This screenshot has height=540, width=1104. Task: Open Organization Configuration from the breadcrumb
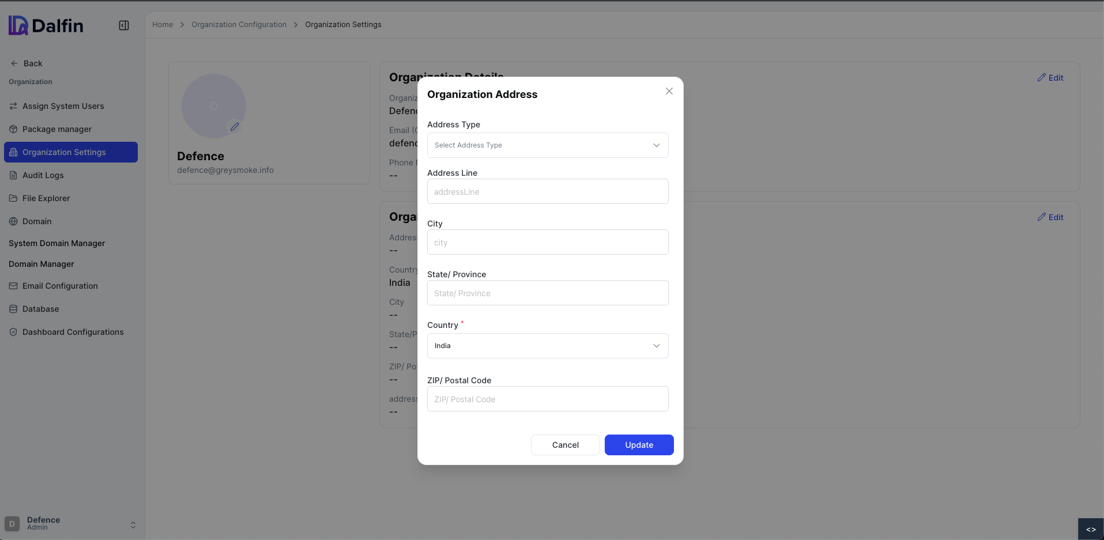pos(239,24)
